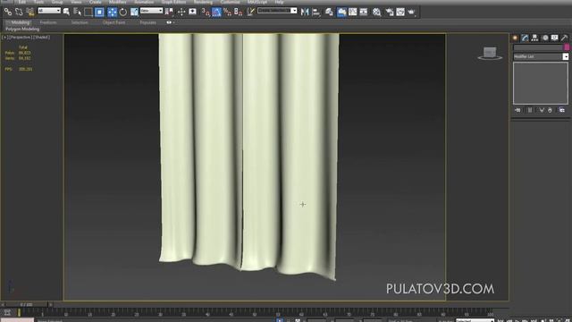
Task: Switch to the Selection ribbon tab
Action: click(80, 22)
